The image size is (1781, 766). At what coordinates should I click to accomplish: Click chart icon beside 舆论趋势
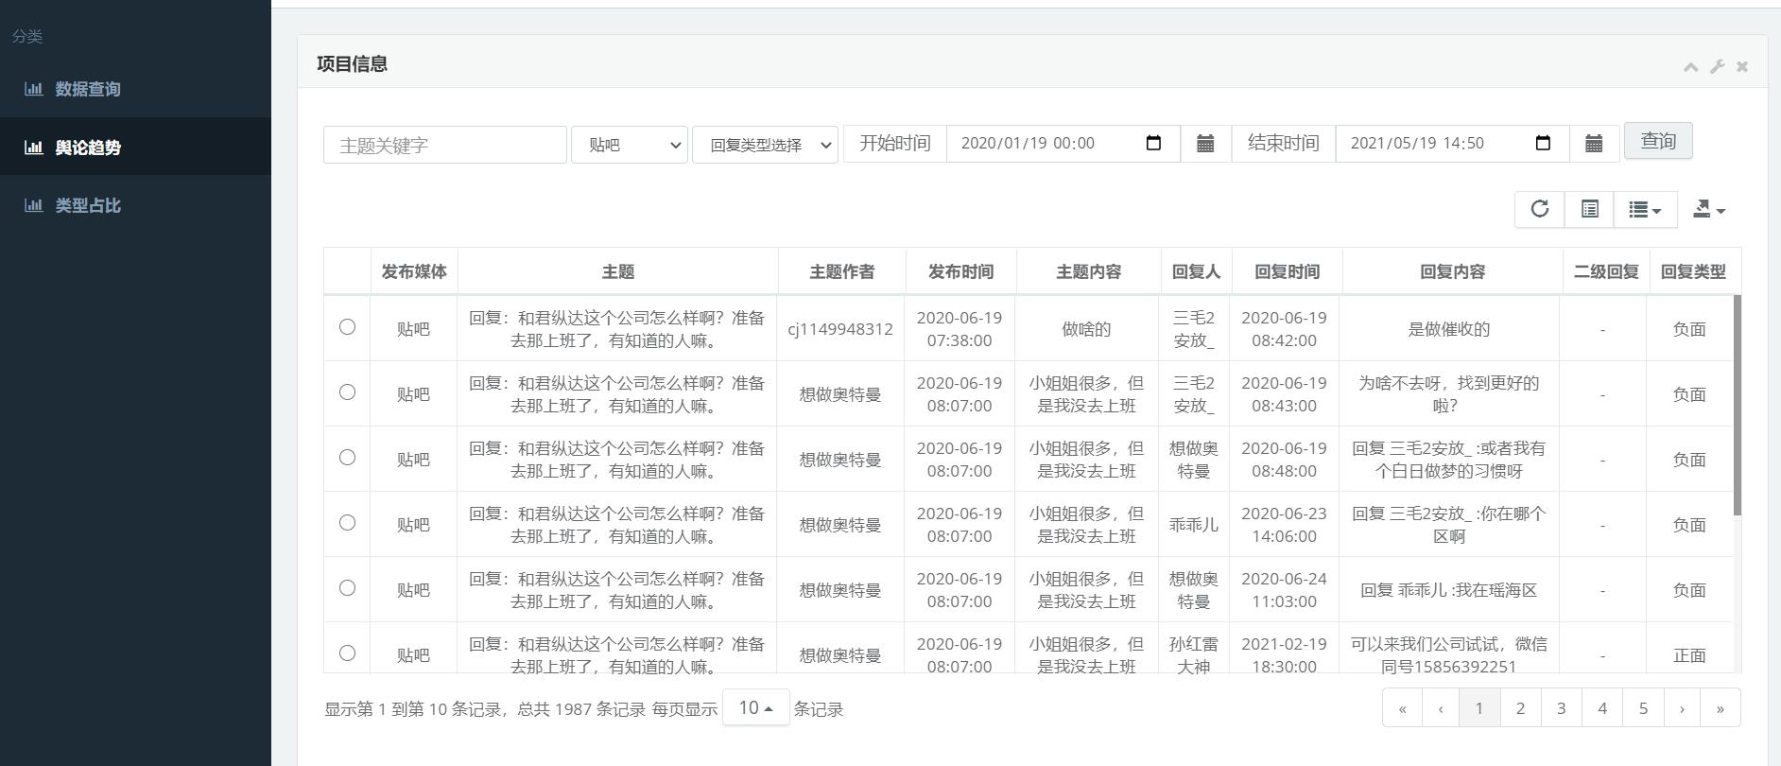pos(34,147)
